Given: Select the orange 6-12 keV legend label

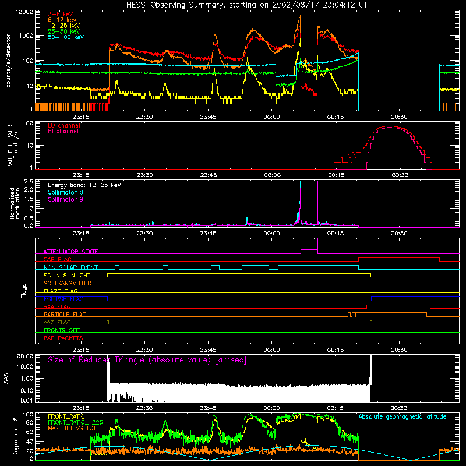Looking at the screenshot, I should coord(62,20).
